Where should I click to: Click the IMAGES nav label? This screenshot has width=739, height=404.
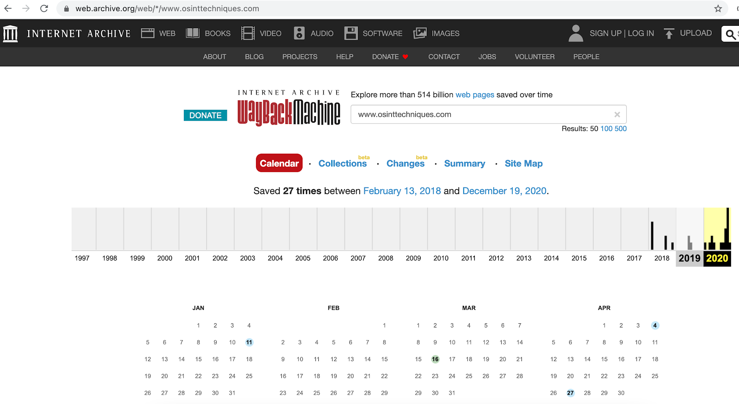[446, 34]
